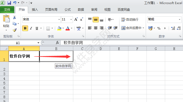Click the Increase Font Size icon
This screenshot has width=183, height=102.
[x=76, y=19]
